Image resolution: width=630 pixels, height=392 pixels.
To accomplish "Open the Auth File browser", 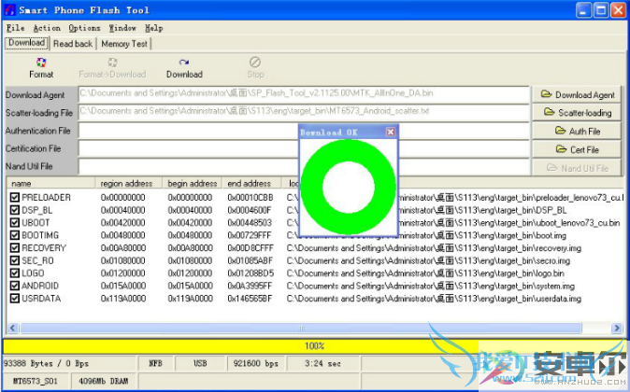I will (577, 132).
